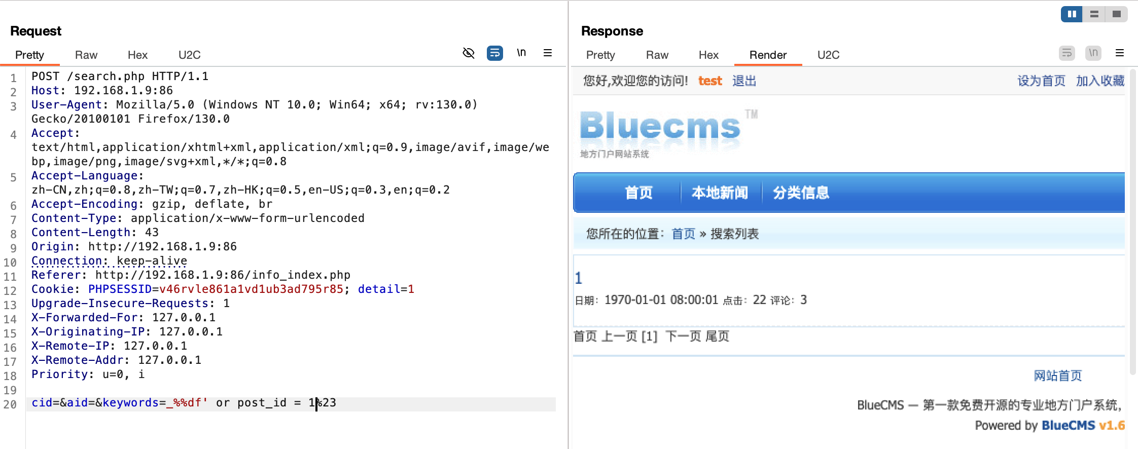Click the X-Forwarded-For header line
Screen dimensions: 1138x449
coord(123,317)
